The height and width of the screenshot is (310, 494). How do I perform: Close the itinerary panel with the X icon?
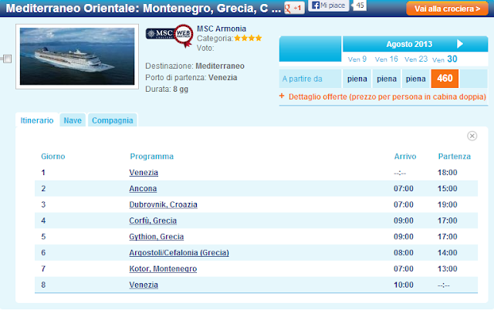472,136
